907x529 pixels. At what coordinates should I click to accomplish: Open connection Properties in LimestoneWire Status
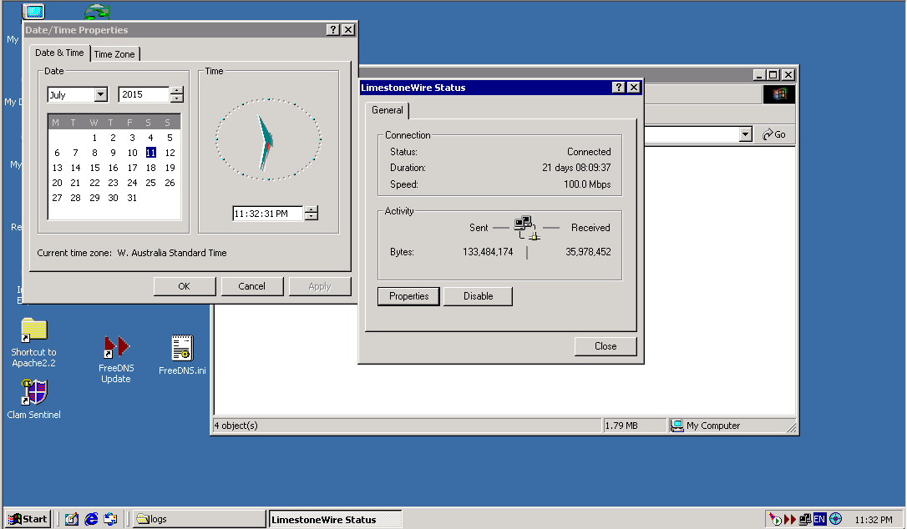[x=409, y=296]
